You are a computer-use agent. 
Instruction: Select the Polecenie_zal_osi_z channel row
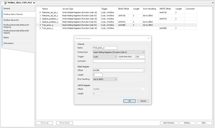click(x=50, y=13)
